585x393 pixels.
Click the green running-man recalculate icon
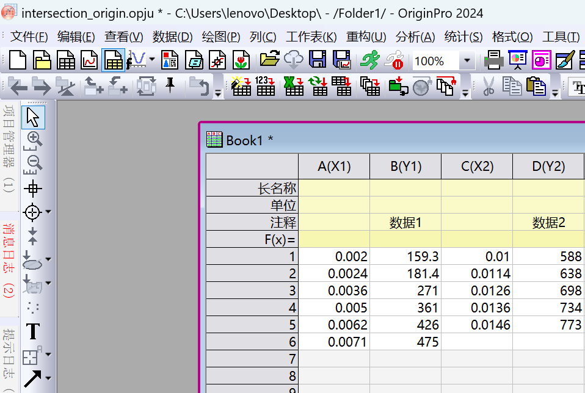(x=369, y=60)
